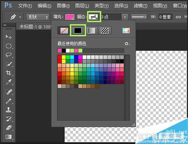The height and width of the screenshot is (144, 188).
Task: Toggle the link width and height icon
Action: click(x=178, y=17)
